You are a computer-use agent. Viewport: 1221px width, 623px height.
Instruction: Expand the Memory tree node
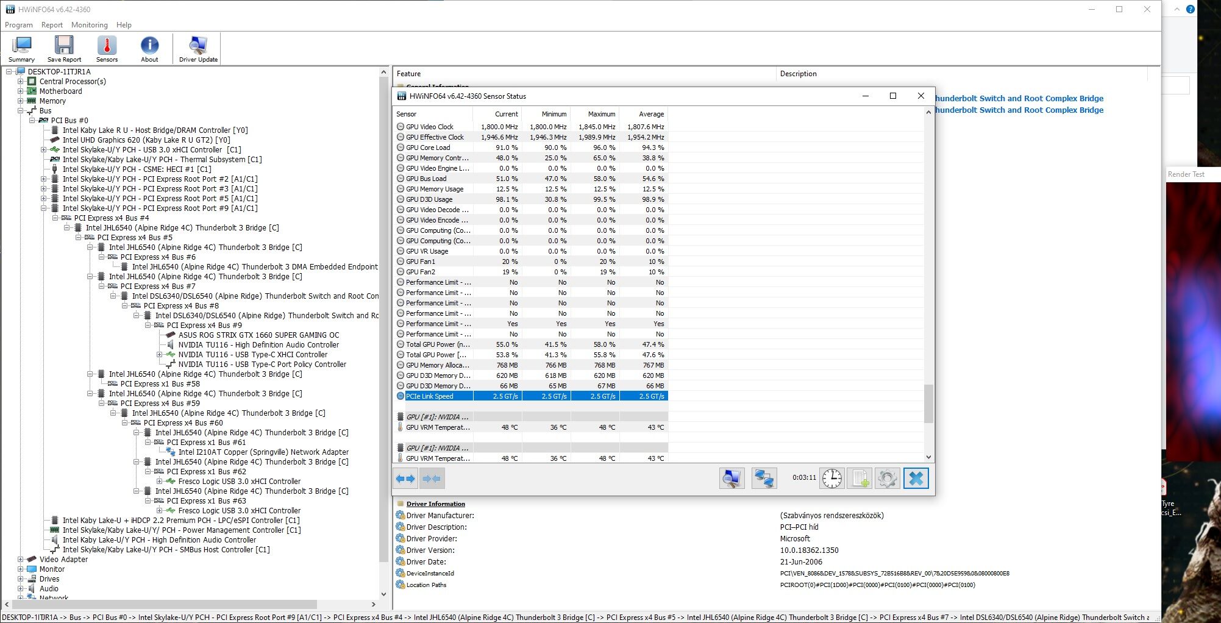click(x=20, y=101)
